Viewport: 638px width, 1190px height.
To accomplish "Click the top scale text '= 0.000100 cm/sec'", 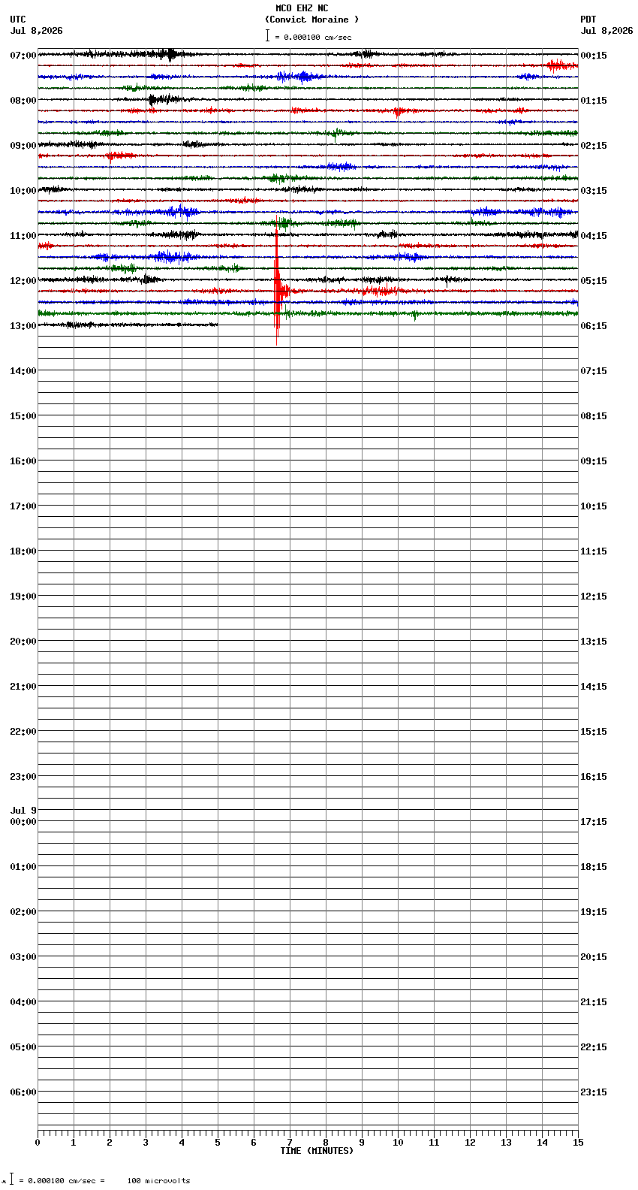I will (x=313, y=37).
